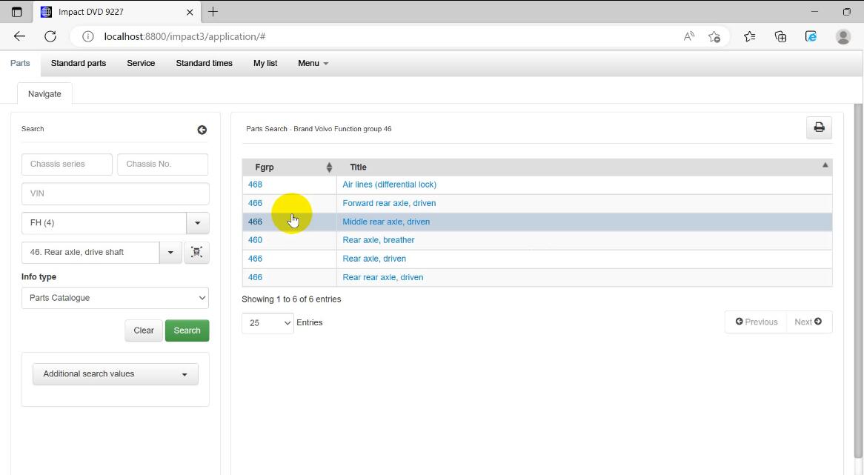The height and width of the screenshot is (475, 864).
Task: Open the Middle rear axle, driven link
Action: [x=386, y=222]
